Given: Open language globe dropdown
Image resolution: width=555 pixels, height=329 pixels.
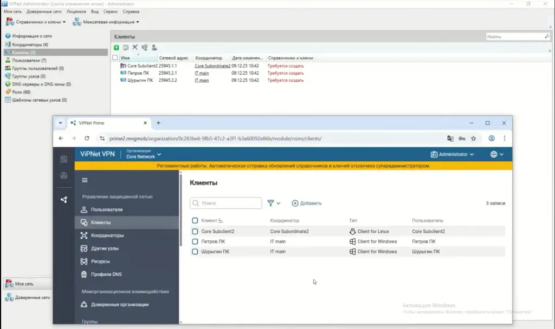Looking at the screenshot, I should pyautogui.click(x=496, y=154).
